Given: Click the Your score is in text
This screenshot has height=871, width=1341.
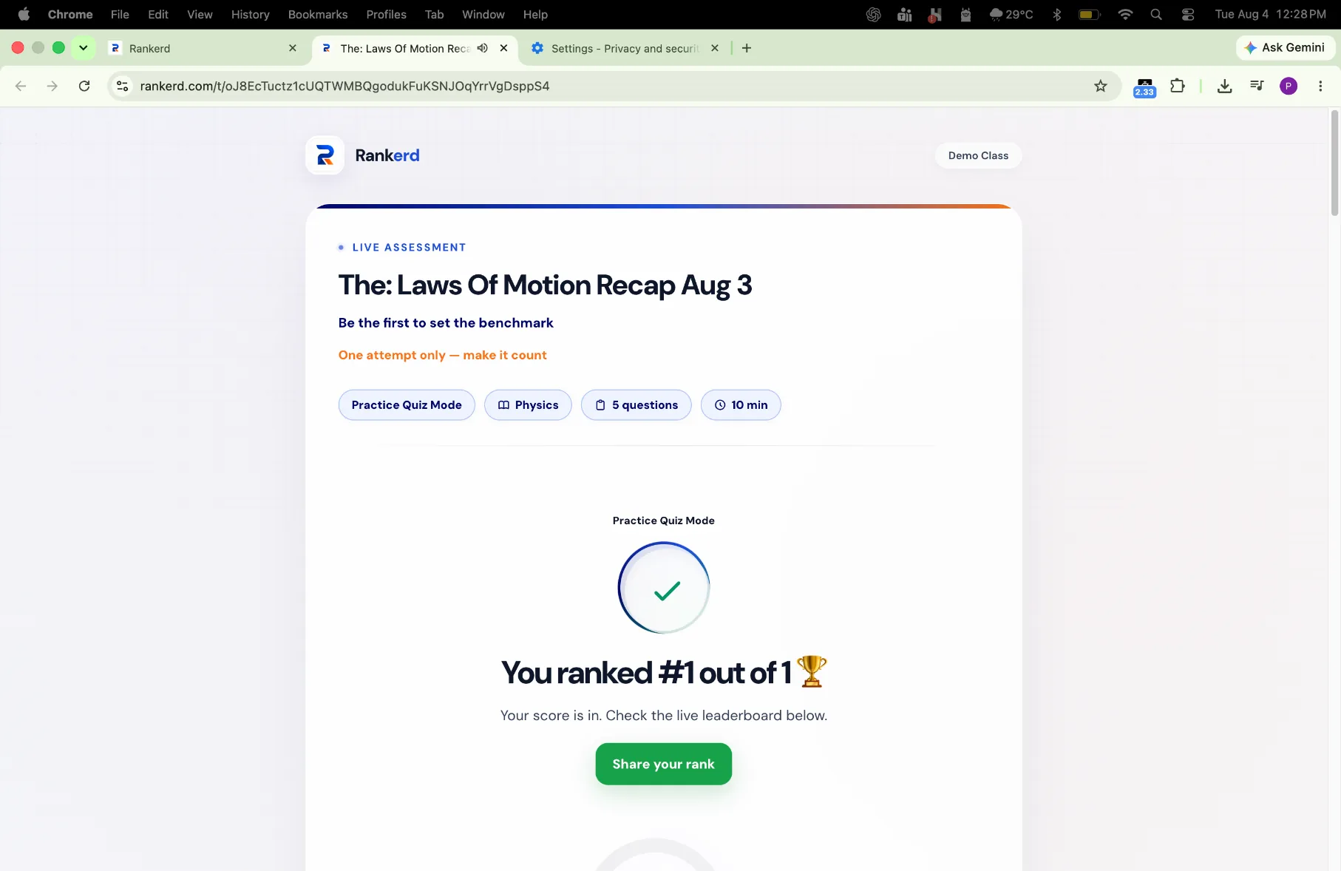Looking at the screenshot, I should [664, 716].
